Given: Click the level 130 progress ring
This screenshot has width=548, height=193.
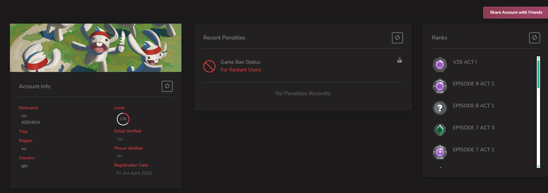Looking at the screenshot, I should click(123, 119).
